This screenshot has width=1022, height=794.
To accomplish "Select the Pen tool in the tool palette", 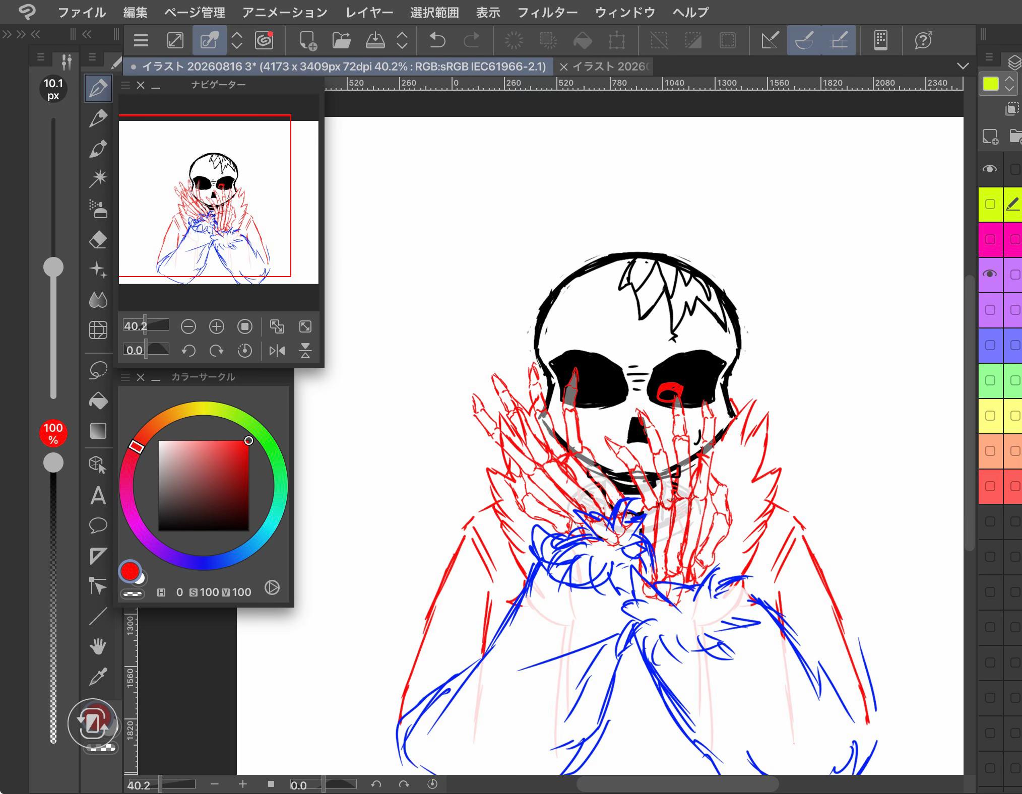I will (98, 88).
